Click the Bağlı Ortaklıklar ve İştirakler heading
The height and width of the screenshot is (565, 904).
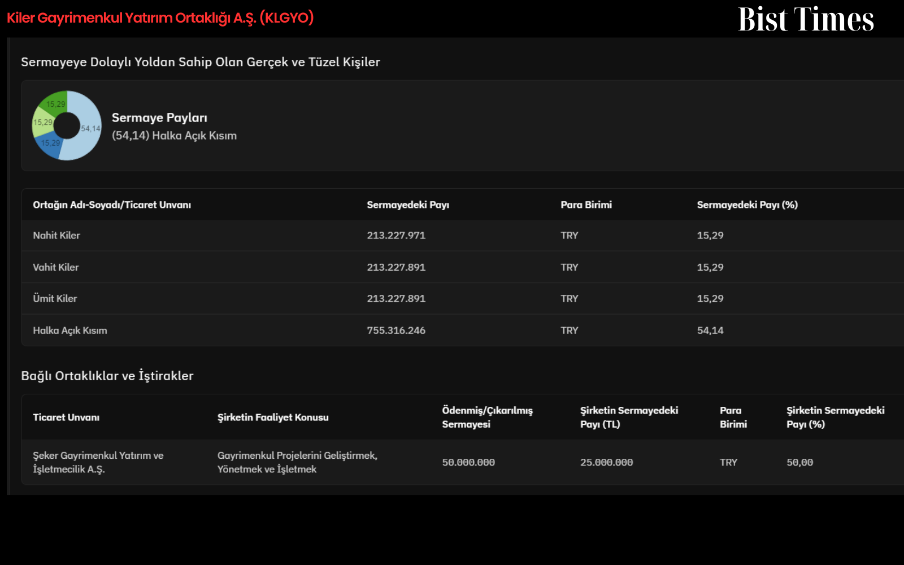(x=107, y=376)
